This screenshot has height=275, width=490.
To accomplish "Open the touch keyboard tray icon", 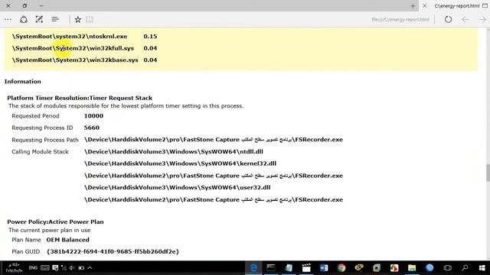I will click(45, 268).
